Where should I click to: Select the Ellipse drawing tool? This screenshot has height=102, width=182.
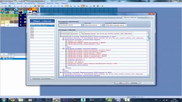(x=55, y=6)
